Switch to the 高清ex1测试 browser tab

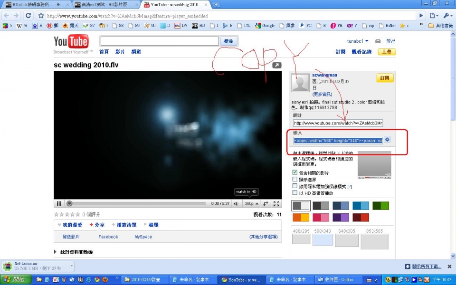pos(105,5)
